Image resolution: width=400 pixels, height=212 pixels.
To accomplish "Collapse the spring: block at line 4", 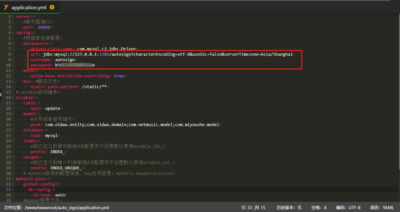I will tap(13, 33).
